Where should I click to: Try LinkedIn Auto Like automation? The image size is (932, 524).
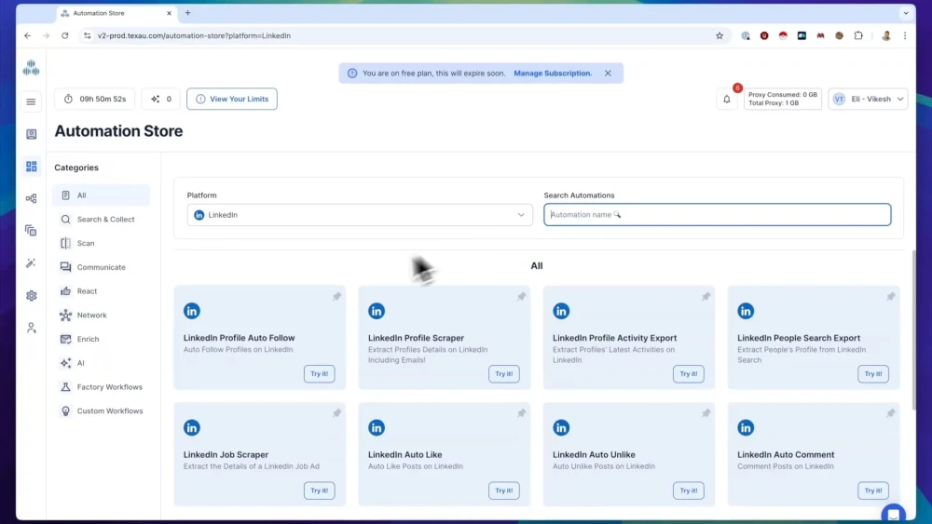[504, 490]
